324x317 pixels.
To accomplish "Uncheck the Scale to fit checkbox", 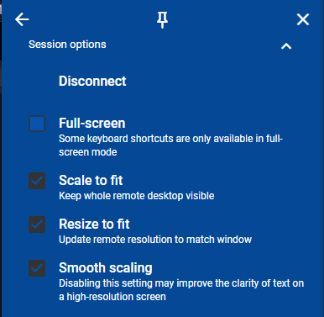I will pos(37,181).
